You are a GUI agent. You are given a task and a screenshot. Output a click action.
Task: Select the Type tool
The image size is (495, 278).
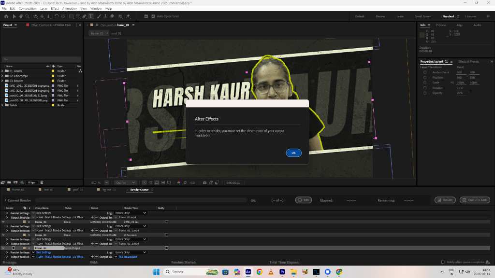[91, 16]
